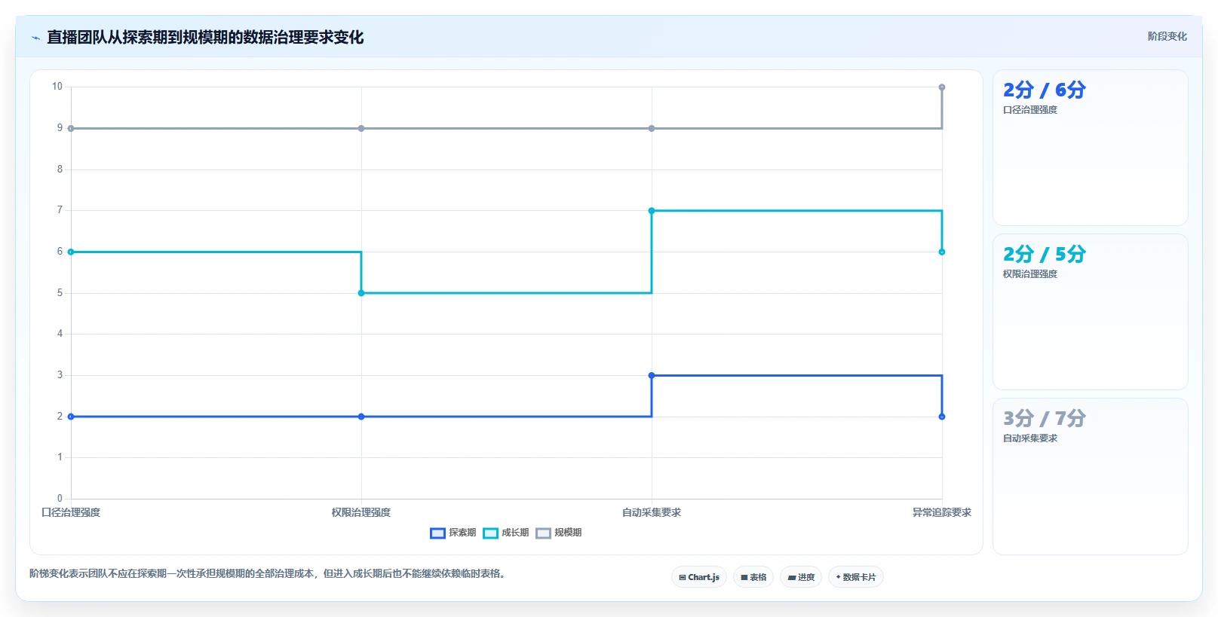Image resolution: width=1218 pixels, height=617 pixels.
Task: Click 自动采集要求 x-axis label
Action: 652,512
